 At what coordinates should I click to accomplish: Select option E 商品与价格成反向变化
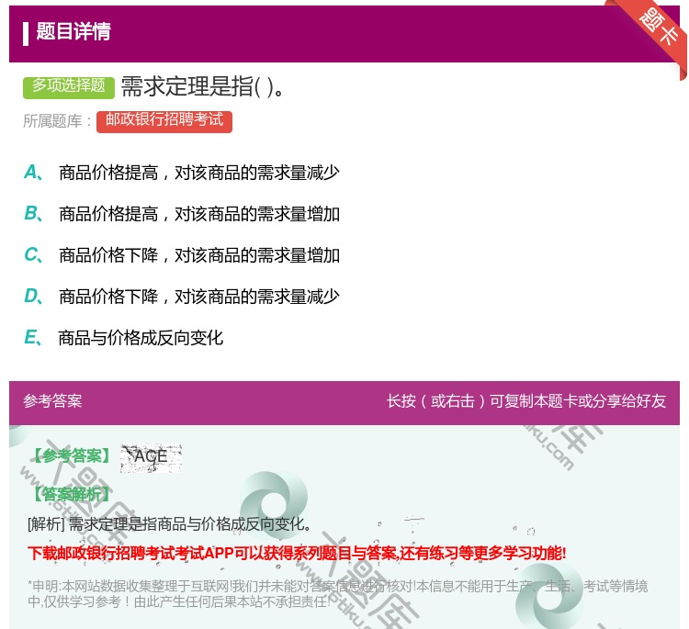point(141,338)
